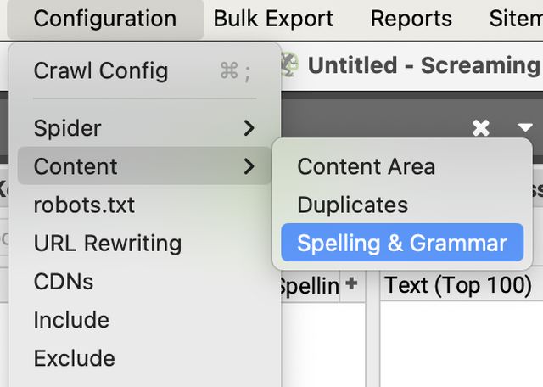This screenshot has width=543, height=387.
Task: Open the CDNs configuration
Action: 64,282
